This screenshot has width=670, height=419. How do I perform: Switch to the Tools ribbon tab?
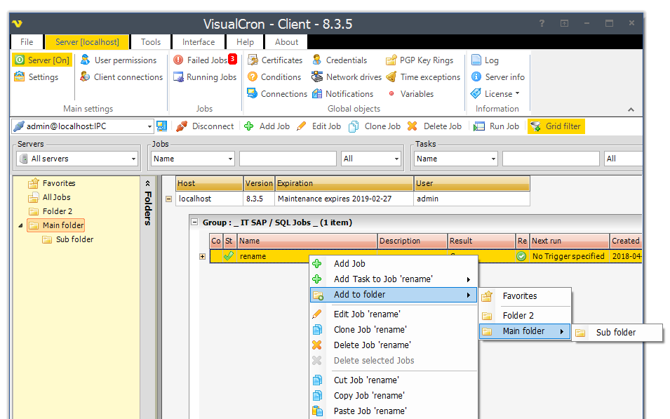150,42
